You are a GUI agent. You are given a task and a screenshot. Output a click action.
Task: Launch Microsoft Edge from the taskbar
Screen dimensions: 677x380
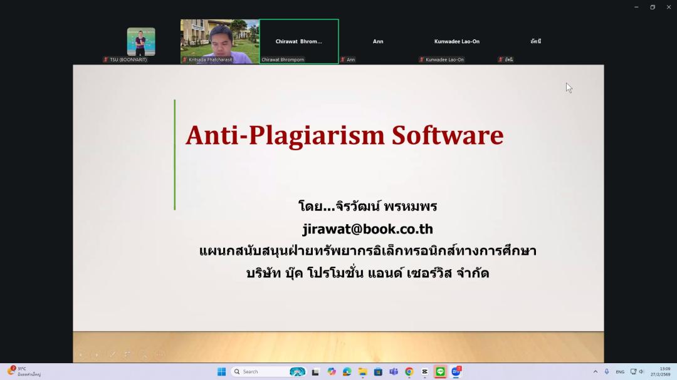coord(347,371)
